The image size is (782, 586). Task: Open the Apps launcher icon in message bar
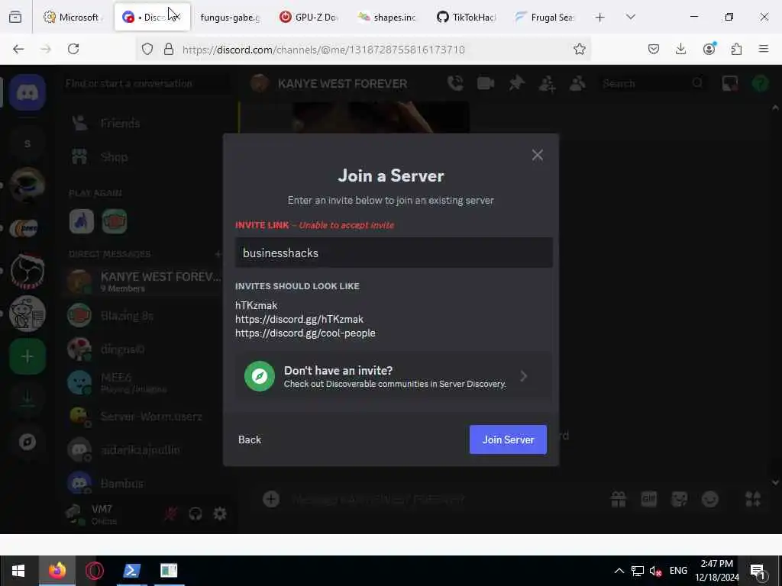pyautogui.click(x=752, y=499)
